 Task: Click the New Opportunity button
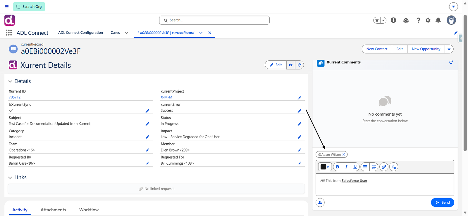point(426,49)
